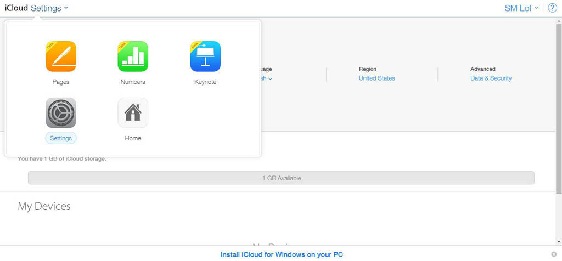Click the My Devices heading

coord(44,207)
